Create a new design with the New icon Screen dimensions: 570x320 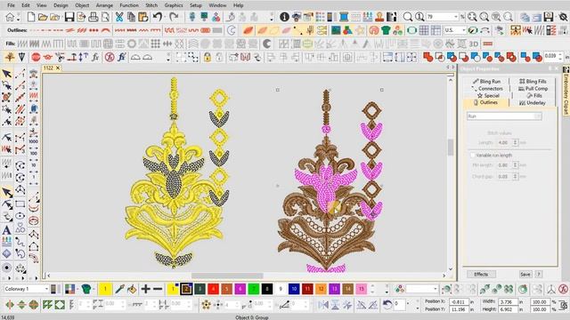click(x=31, y=17)
